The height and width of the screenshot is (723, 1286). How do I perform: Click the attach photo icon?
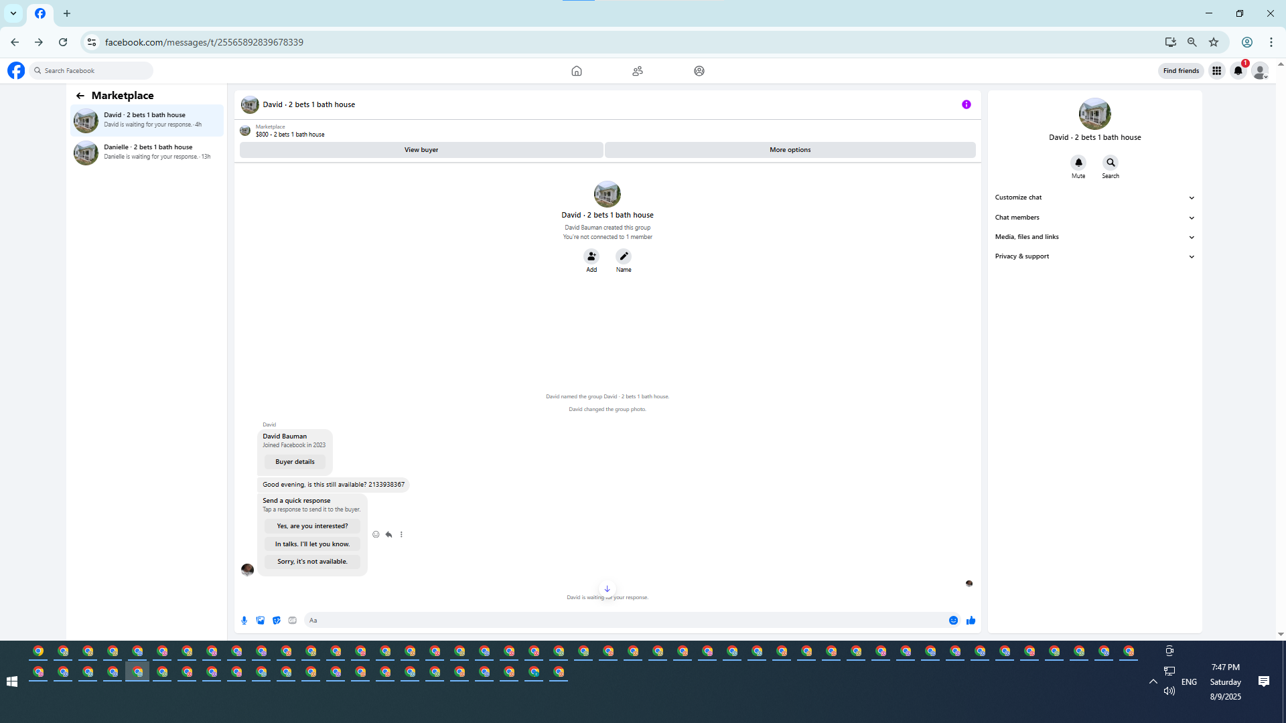point(261,621)
